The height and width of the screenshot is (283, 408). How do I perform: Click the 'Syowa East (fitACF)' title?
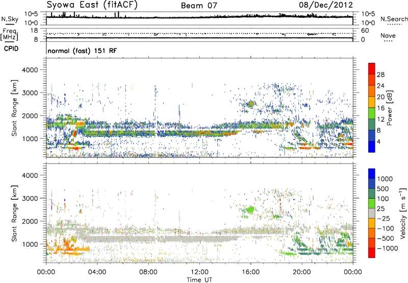92,5
